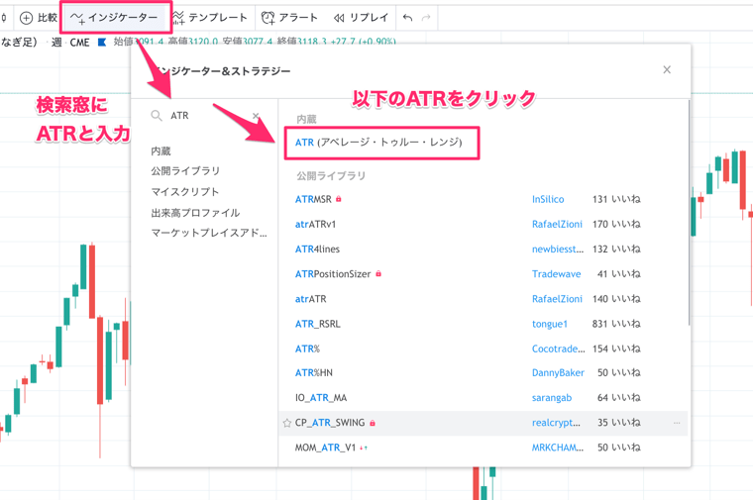
Task: Close the indicators dialog with X
Action: 667,70
